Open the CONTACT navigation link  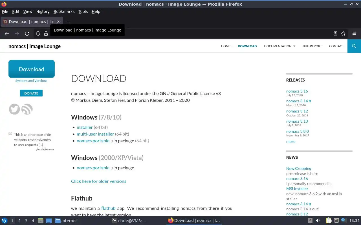click(x=336, y=46)
